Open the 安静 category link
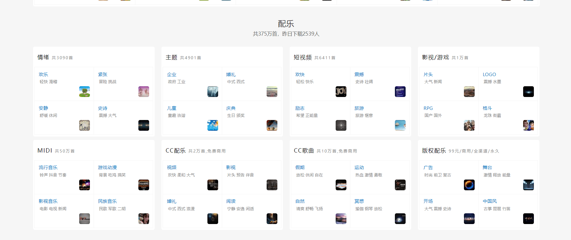571x240 pixels. coord(43,108)
